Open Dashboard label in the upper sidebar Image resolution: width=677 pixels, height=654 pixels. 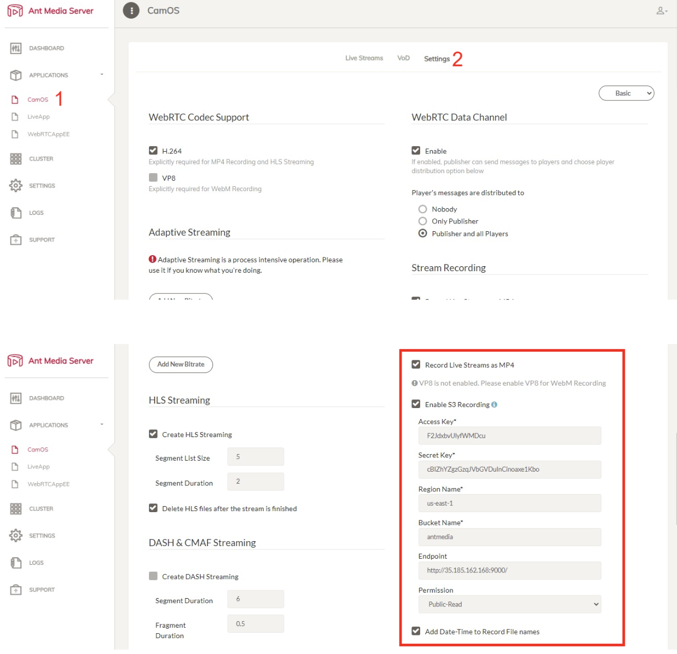click(x=47, y=48)
